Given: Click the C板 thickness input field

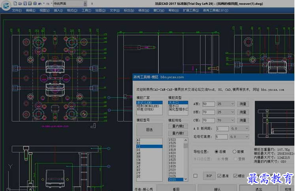Looking at the screenshot, I should coord(209,120).
